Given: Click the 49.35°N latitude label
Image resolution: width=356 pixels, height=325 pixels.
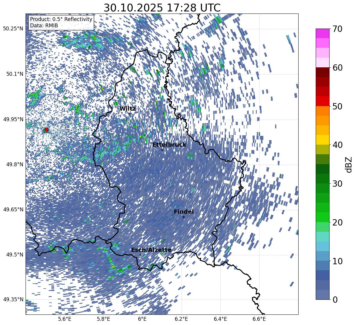Looking at the screenshot, I should (x=13, y=299).
